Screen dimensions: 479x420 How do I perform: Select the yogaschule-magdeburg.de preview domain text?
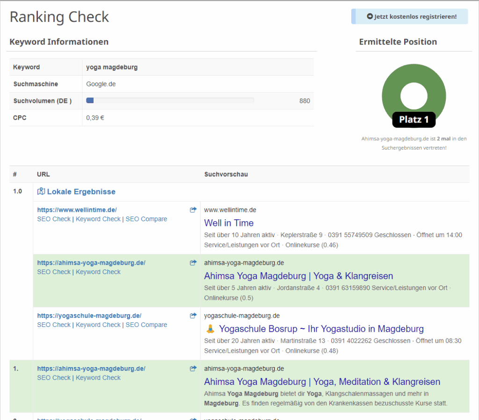[x=242, y=316]
